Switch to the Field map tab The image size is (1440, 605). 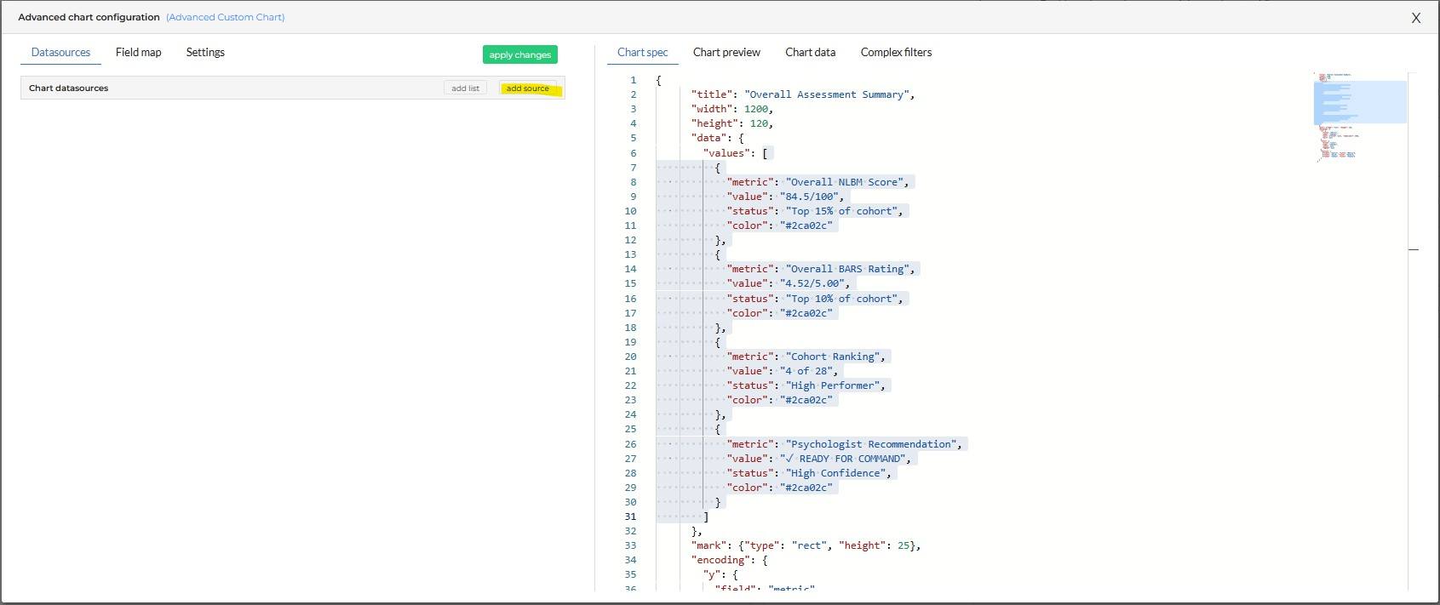click(138, 52)
